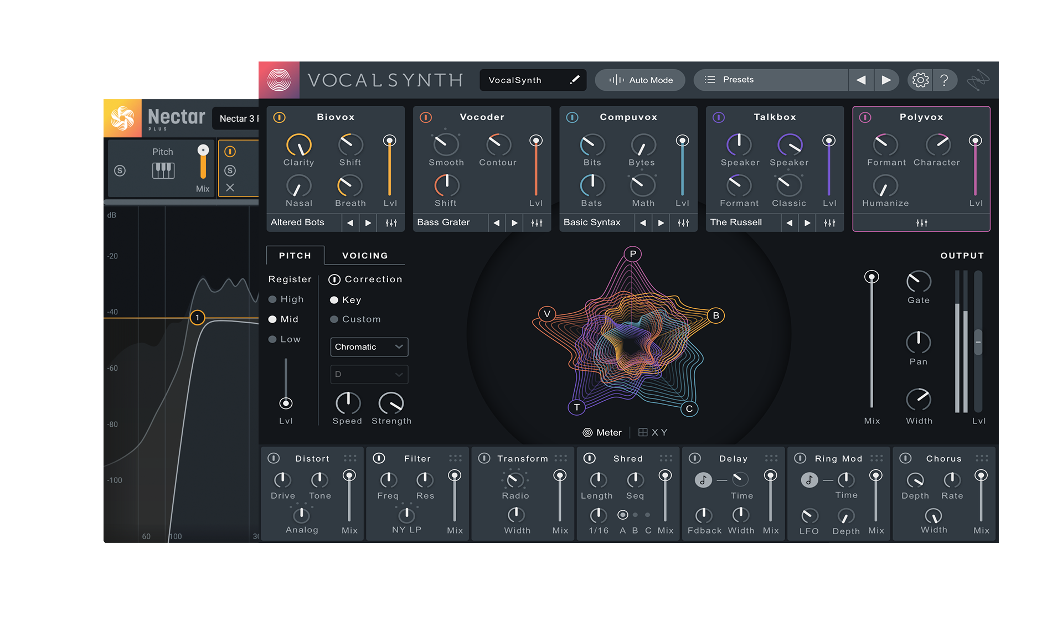Open Biovox advanced settings sliders icon
Viewport: 1052px width, 642px height.
point(391,222)
